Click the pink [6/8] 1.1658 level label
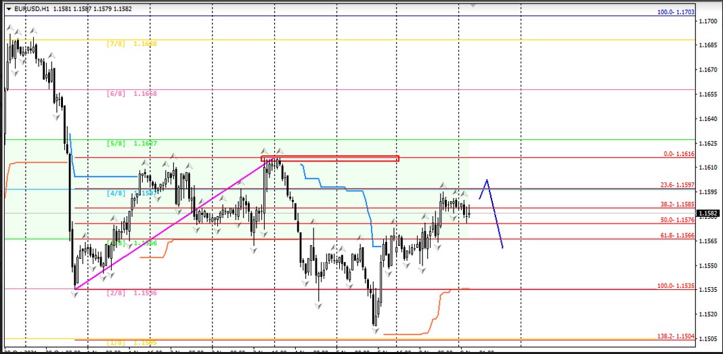The width and height of the screenshot is (723, 354). tap(132, 93)
